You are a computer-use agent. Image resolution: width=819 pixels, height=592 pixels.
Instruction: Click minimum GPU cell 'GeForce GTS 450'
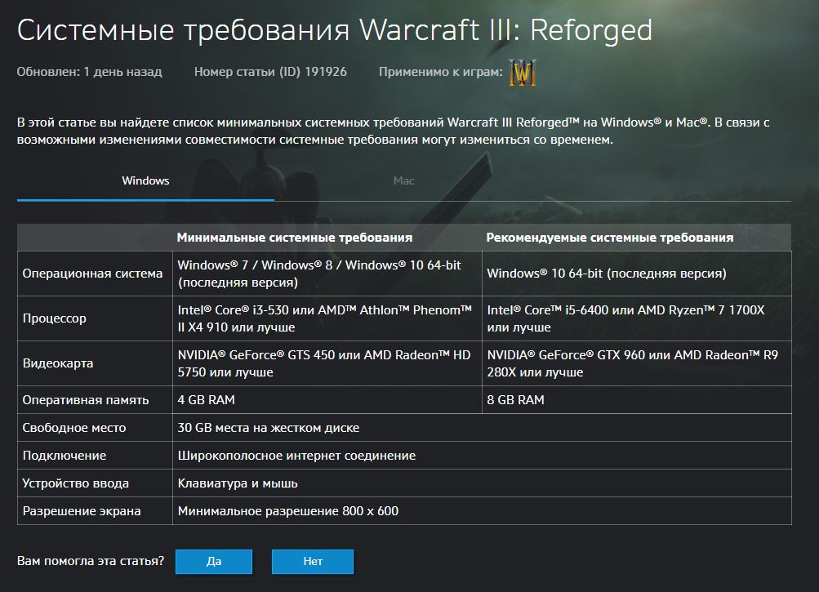coord(327,363)
